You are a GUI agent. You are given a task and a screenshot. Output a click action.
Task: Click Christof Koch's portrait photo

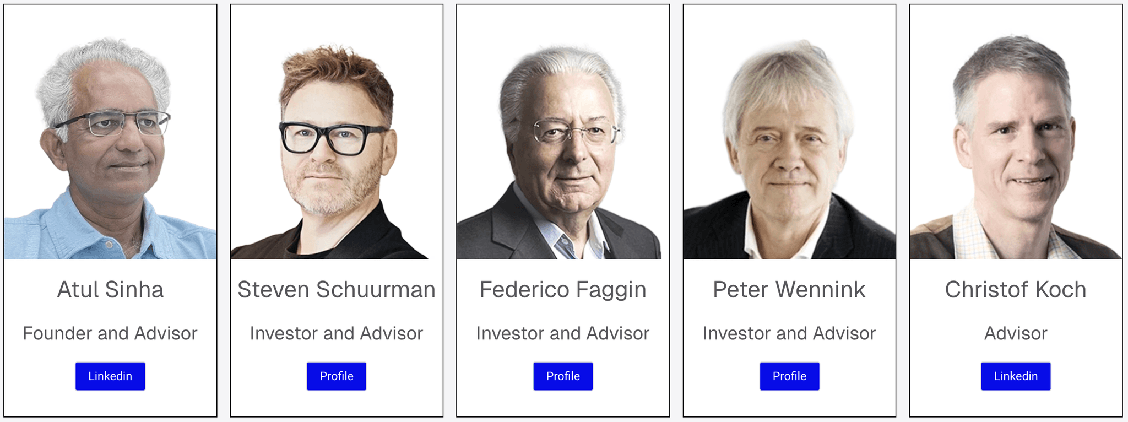coord(1015,138)
